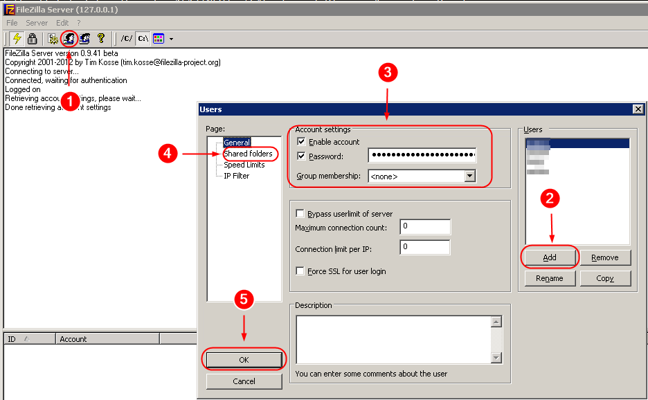Click 'Connected, waiting for authentication' log line
648x400 pixels.
pos(66,80)
